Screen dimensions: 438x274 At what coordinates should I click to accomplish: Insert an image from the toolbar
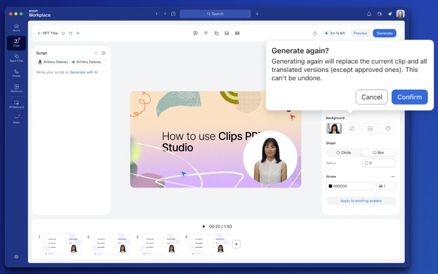pos(227,33)
